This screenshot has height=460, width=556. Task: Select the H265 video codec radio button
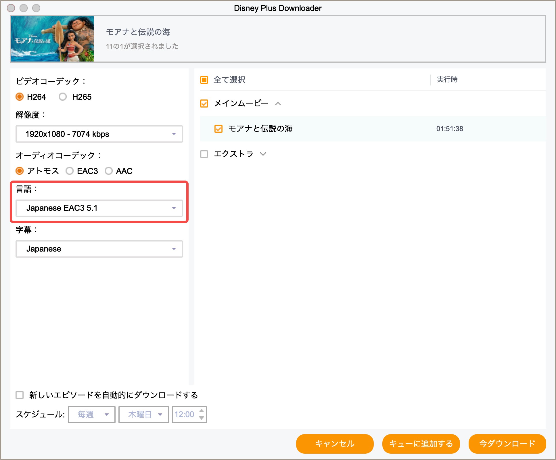pyautogui.click(x=63, y=97)
